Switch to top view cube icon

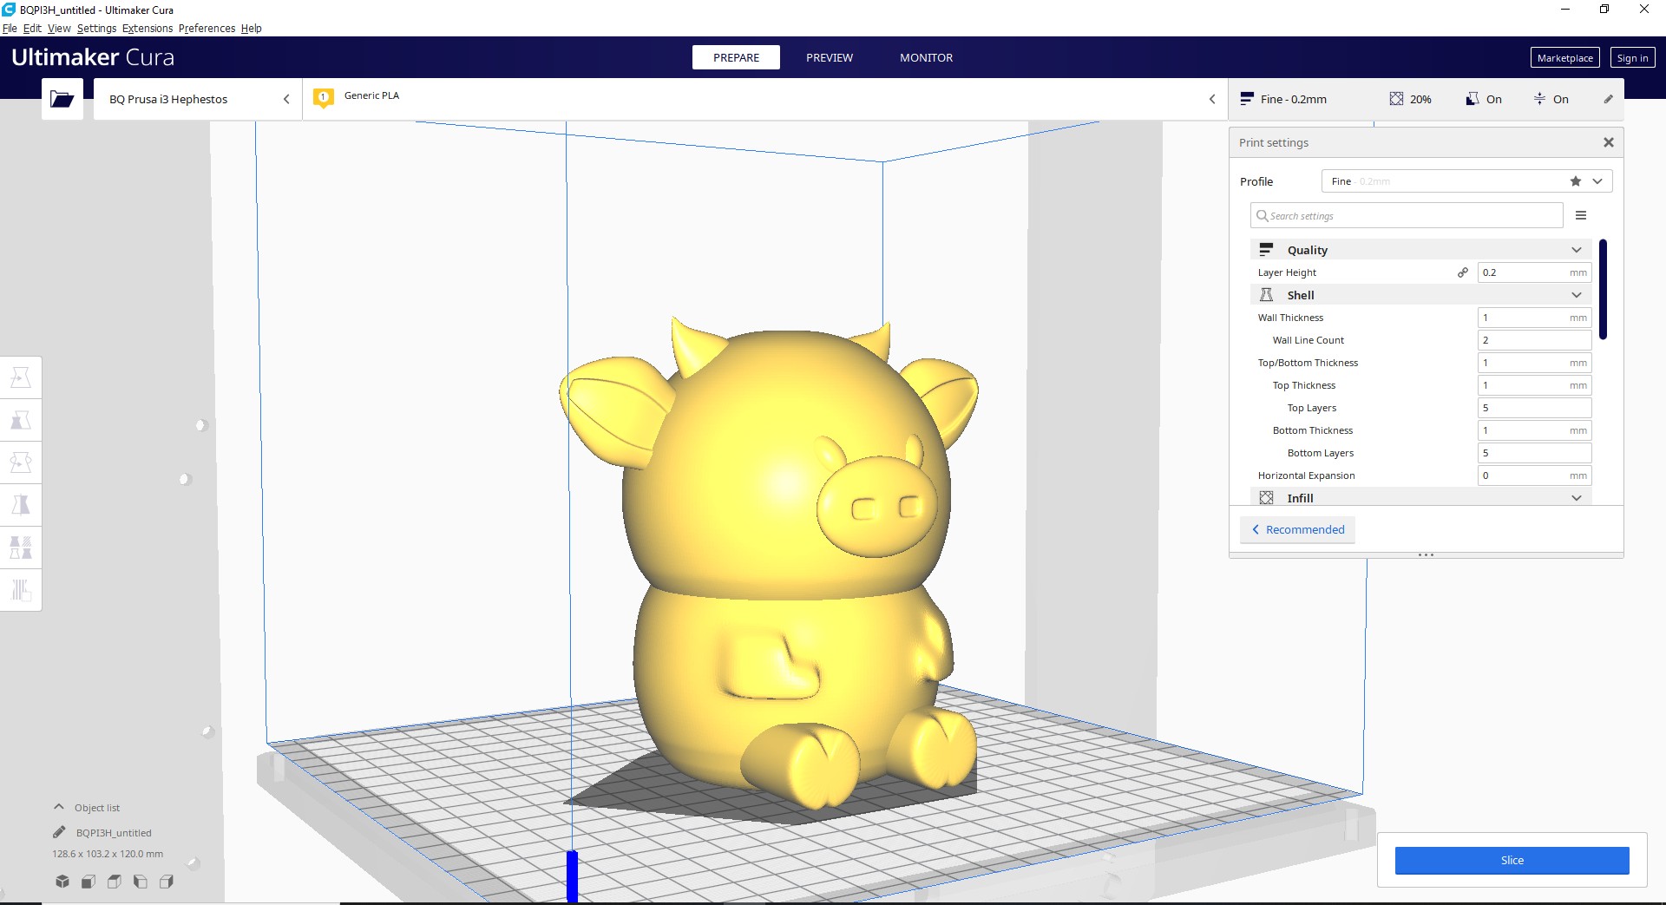coord(115,882)
